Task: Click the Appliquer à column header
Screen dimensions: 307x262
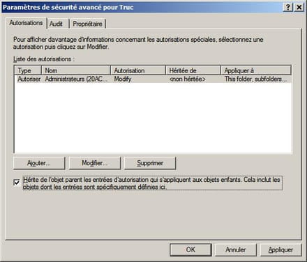Action: (x=256, y=70)
